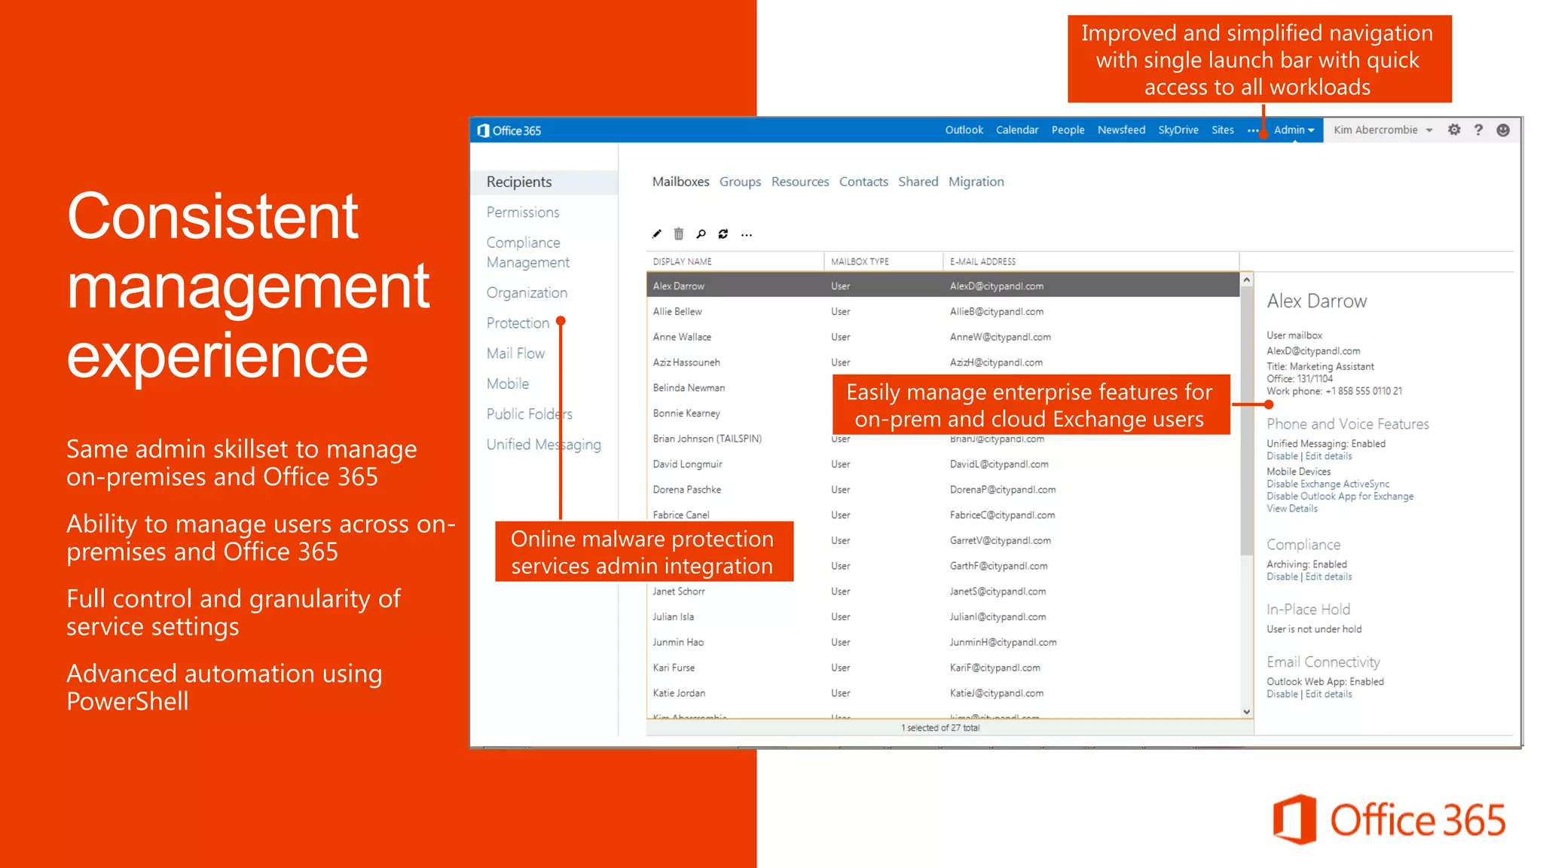Open the Kim Abercrombie account dropdown
Viewport: 1543px width, 868px height.
(1383, 130)
